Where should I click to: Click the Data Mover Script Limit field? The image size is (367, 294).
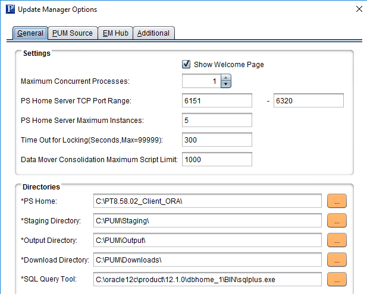point(217,159)
